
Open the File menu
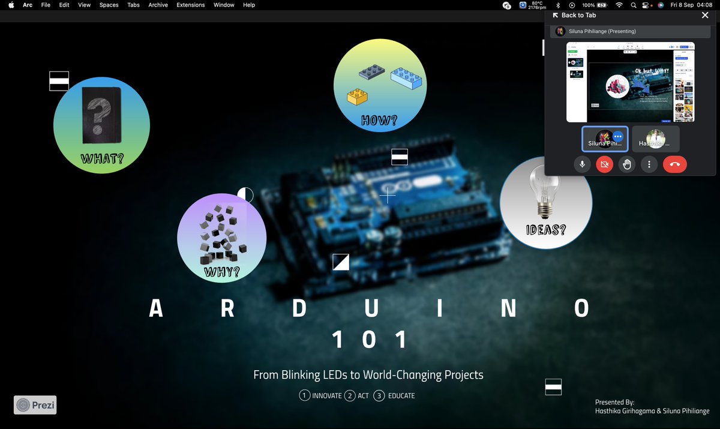(46, 5)
